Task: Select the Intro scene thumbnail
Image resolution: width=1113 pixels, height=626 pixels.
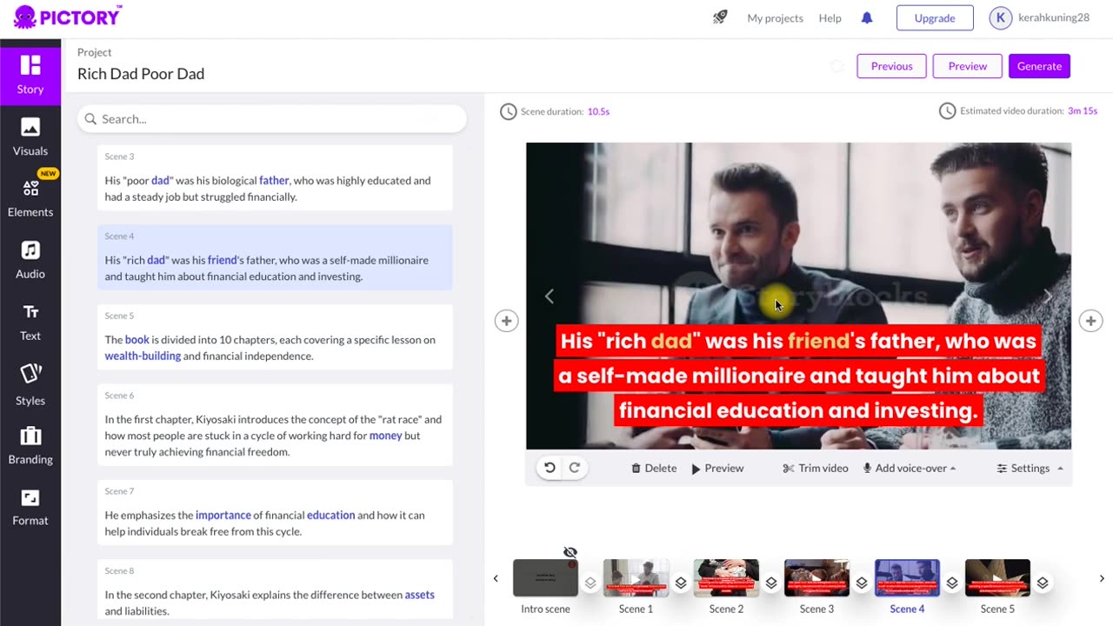Action: coord(545,578)
